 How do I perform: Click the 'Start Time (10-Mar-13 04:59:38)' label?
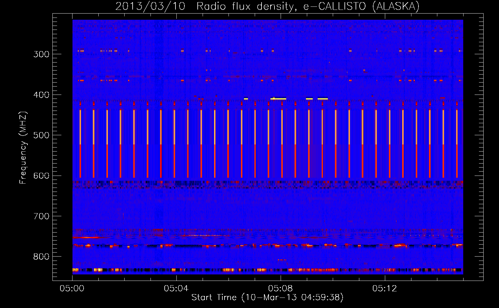pos(267,298)
